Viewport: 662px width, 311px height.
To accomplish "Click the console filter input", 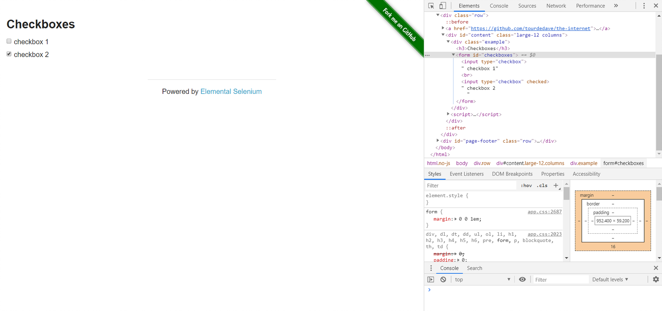I will 561,280.
